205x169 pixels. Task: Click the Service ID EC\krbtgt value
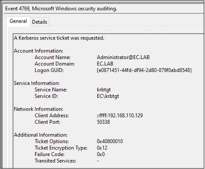(108, 96)
